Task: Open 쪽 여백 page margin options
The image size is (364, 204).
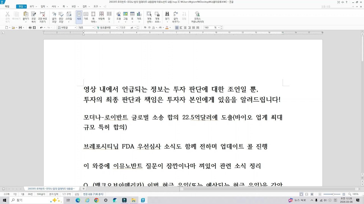Action: click(93, 17)
